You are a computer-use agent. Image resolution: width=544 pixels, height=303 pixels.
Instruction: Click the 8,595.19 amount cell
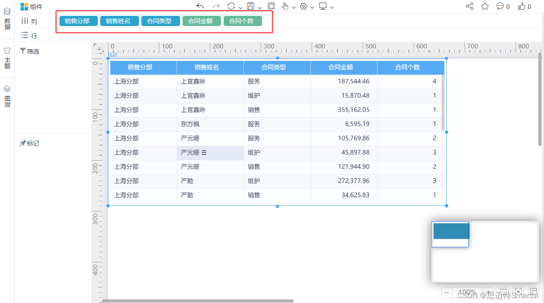[344, 124]
